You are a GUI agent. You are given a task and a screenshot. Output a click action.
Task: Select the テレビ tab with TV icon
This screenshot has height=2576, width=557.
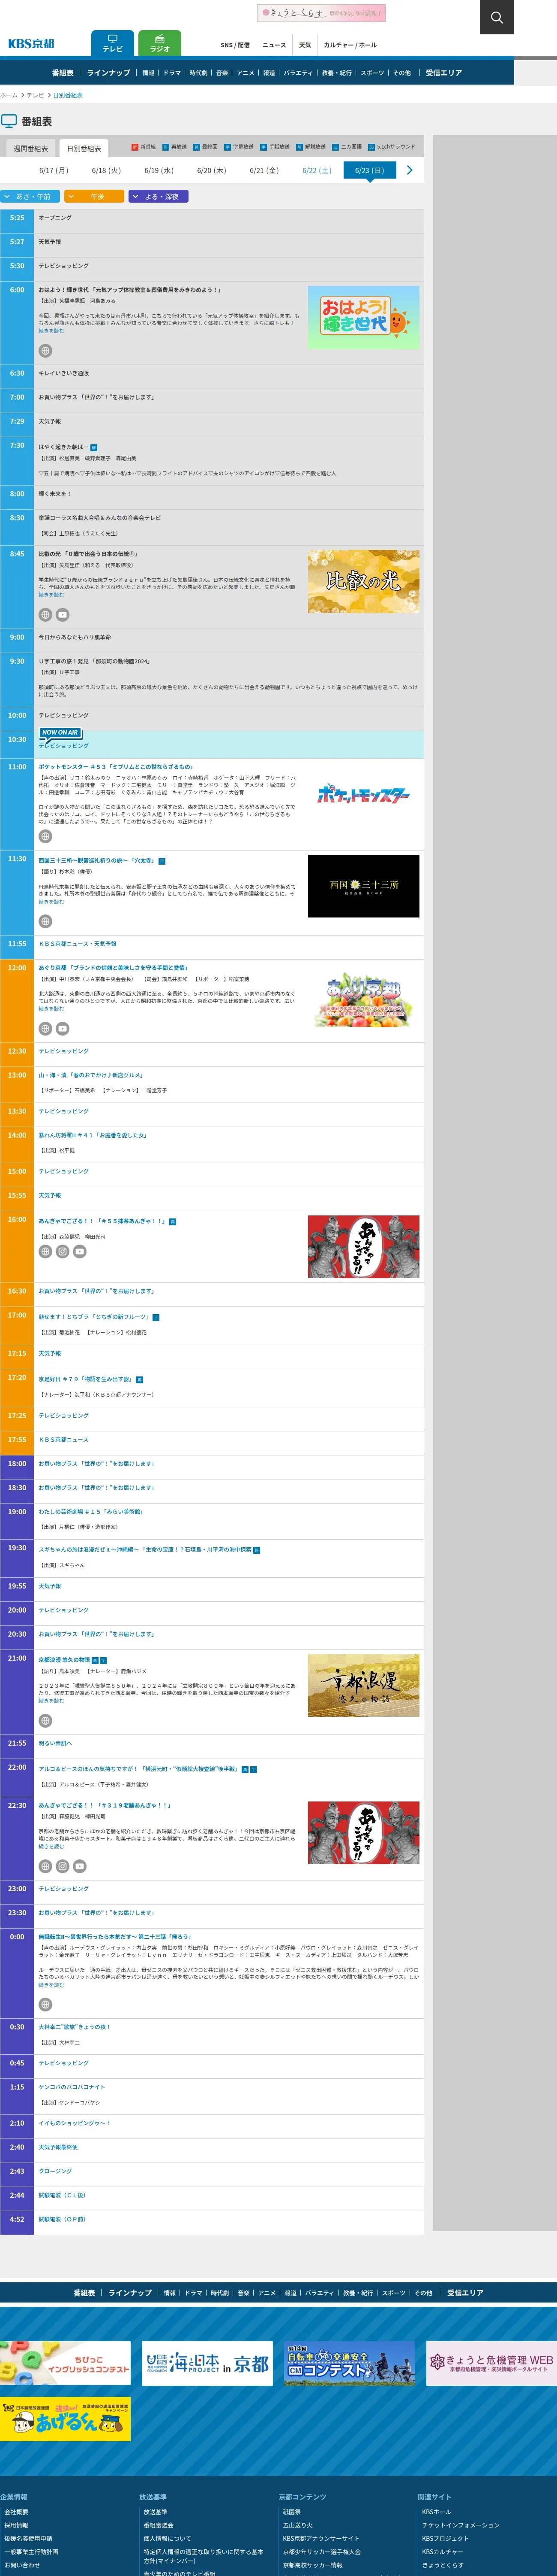point(113,43)
